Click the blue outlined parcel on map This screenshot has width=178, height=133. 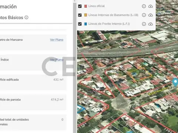(80, 109)
